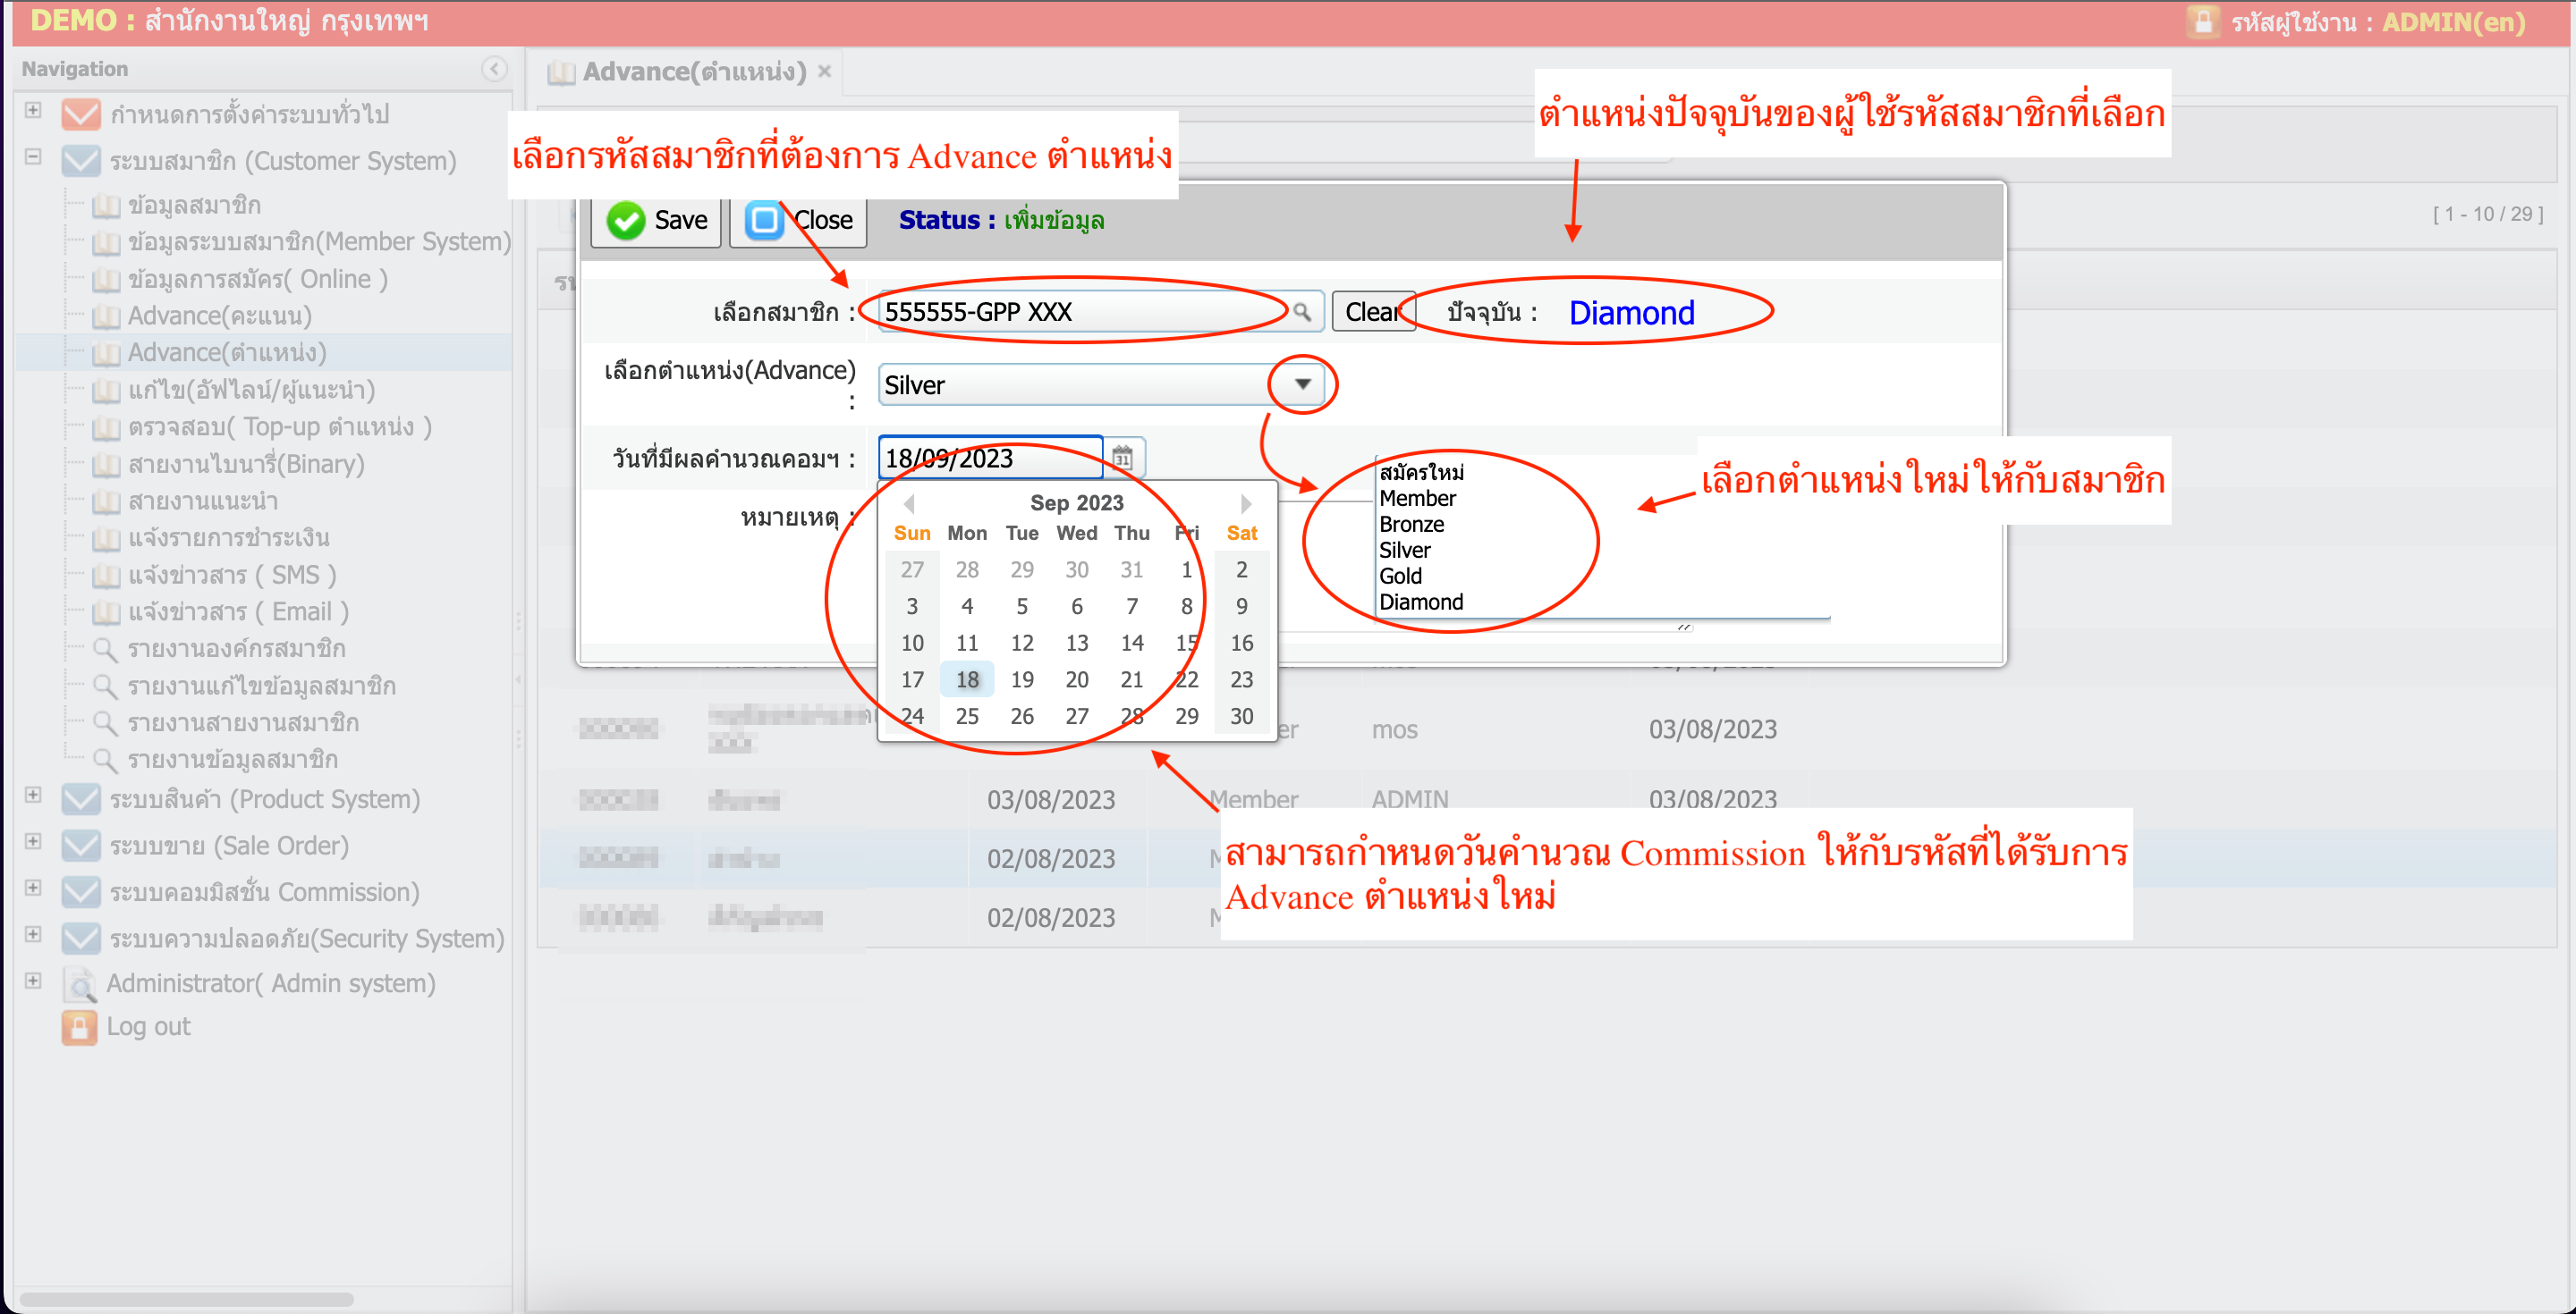The width and height of the screenshot is (2576, 1314).
Task: Click the green check Save button
Action: 656,220
